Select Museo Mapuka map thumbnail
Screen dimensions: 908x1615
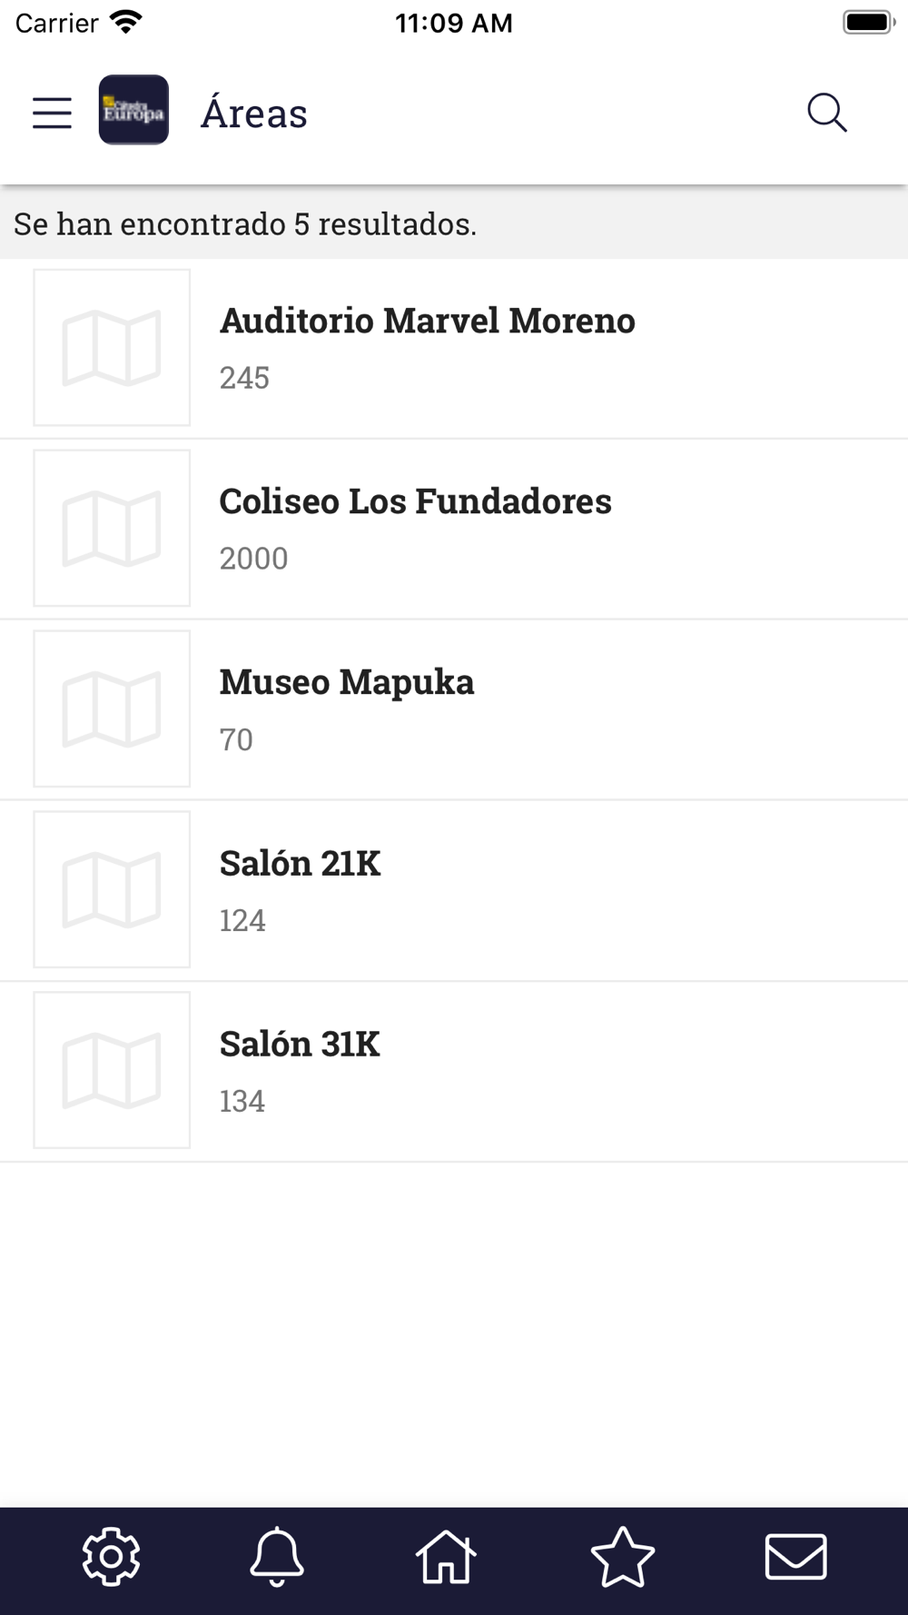pyautogui.click(x=112, y=708)
